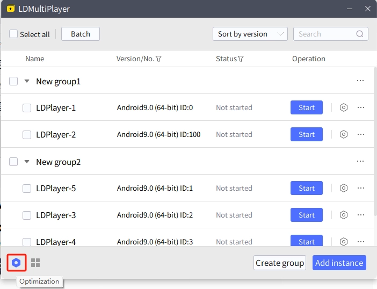The height and width of the screenshot is (289, 377).
Task: Open settings icon for LDPlayer-1
Action: pyautogui.click(x=344, y=107)
